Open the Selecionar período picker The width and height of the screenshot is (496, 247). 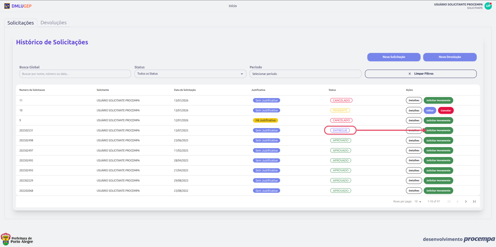click(305, 74)
